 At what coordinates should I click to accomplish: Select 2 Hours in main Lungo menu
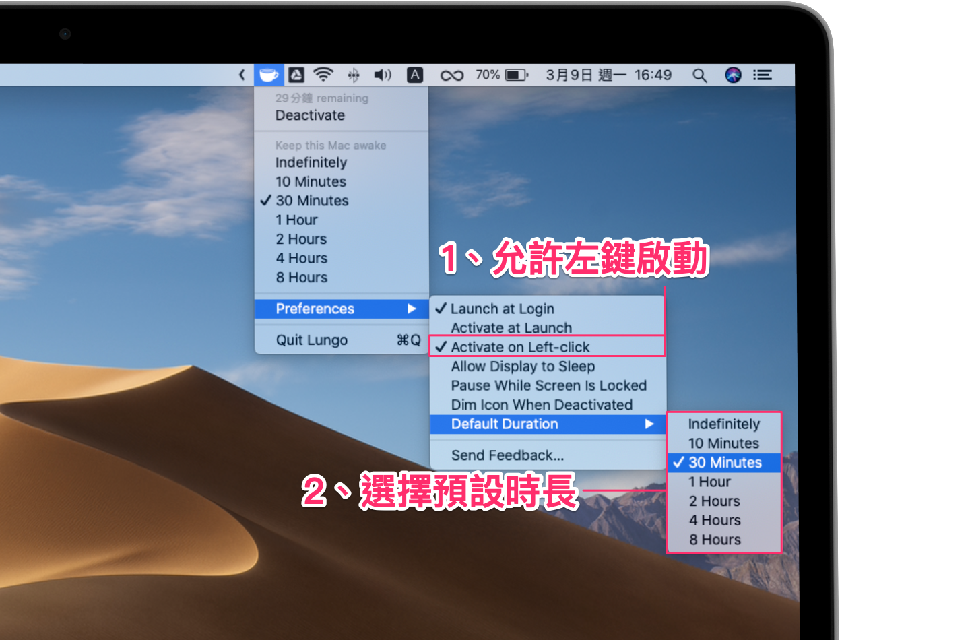tap(342, 239)
